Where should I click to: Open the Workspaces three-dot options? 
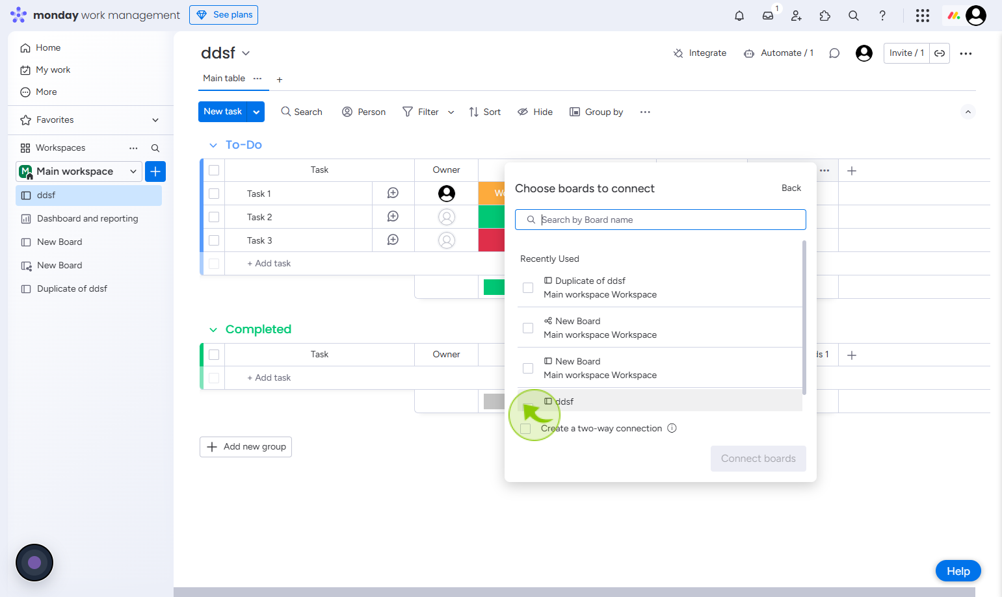pos(133,148)
